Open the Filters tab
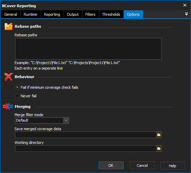Screen dimensions: 191x173 90,14
